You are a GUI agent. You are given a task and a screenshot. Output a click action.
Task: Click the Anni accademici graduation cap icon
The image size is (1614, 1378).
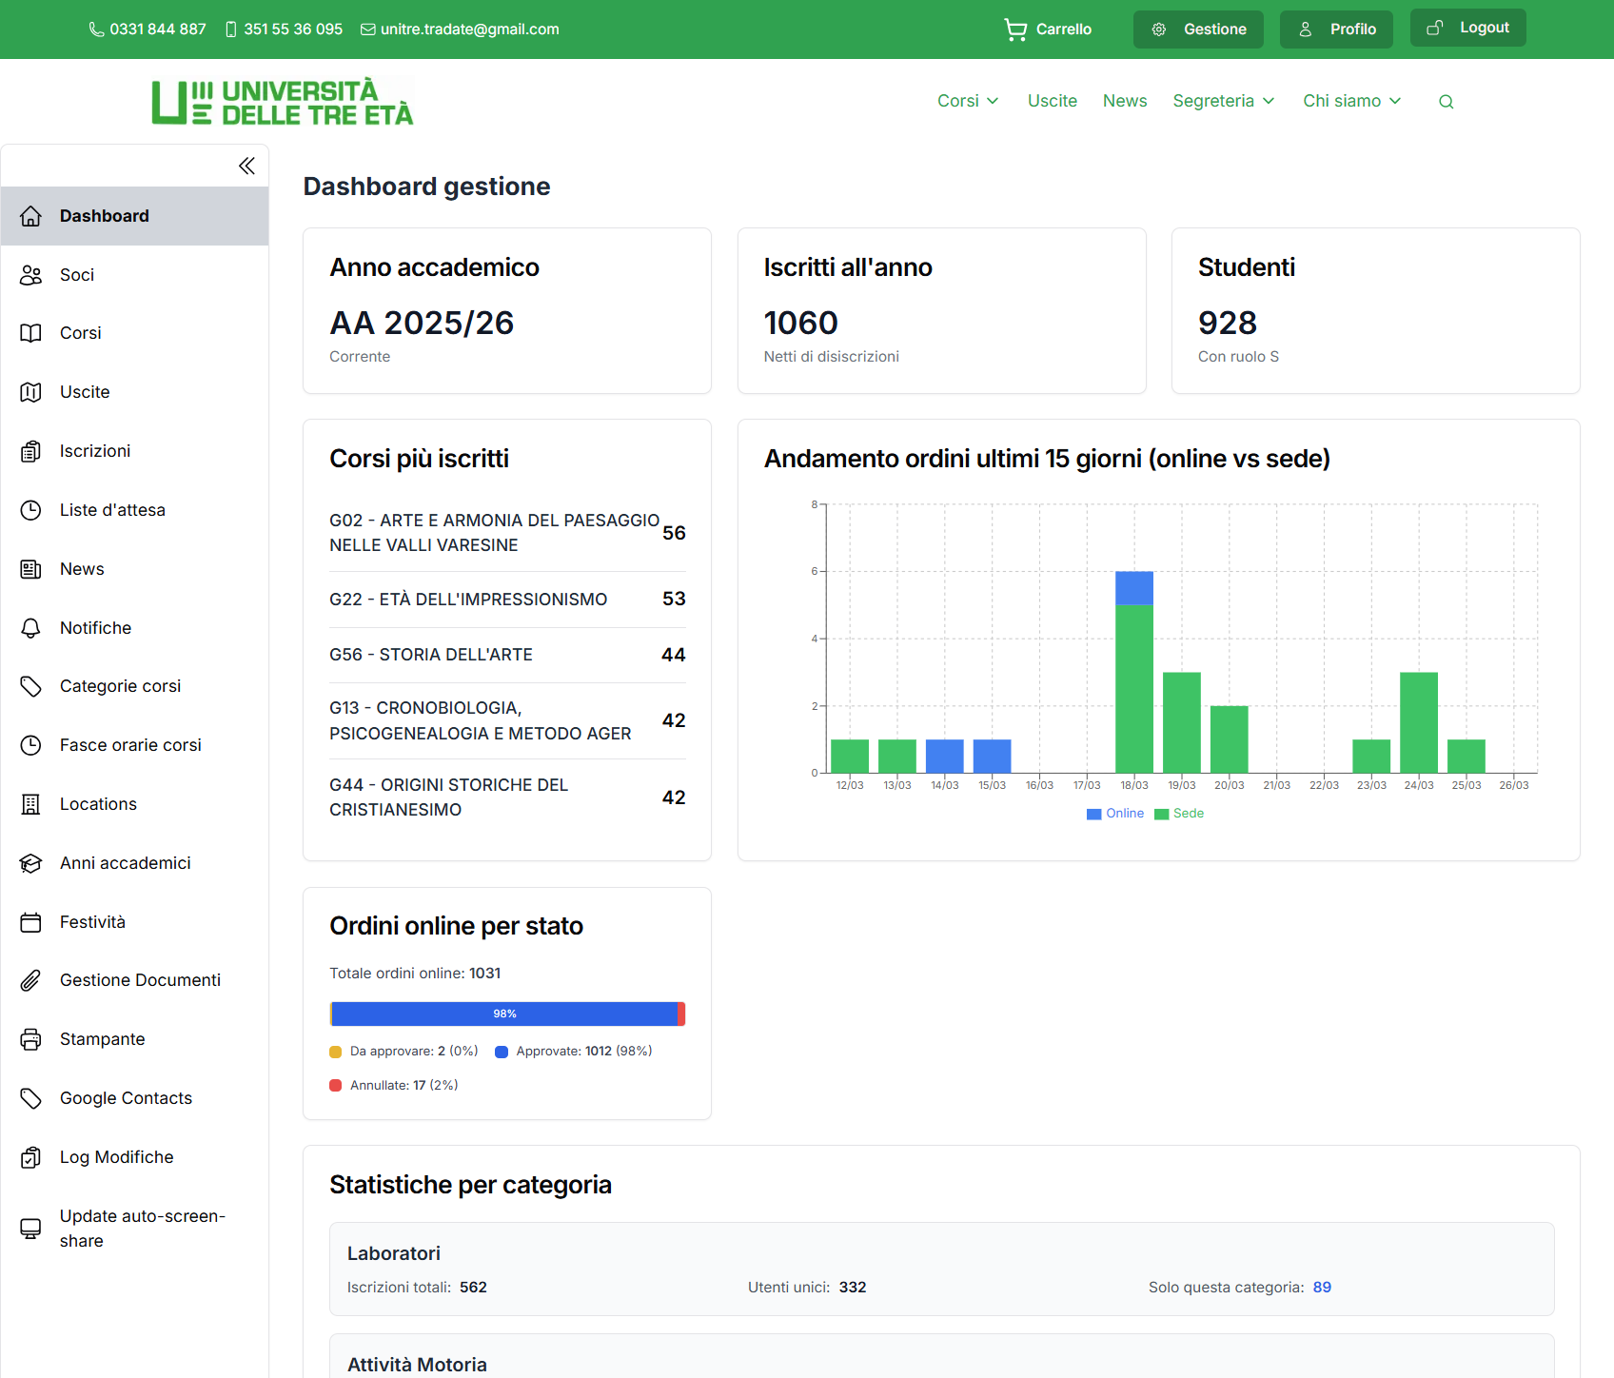click(31, 863)
